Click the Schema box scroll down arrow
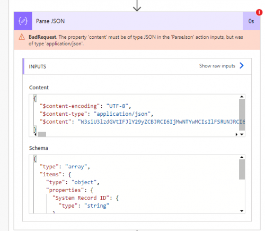 [242, 211]
